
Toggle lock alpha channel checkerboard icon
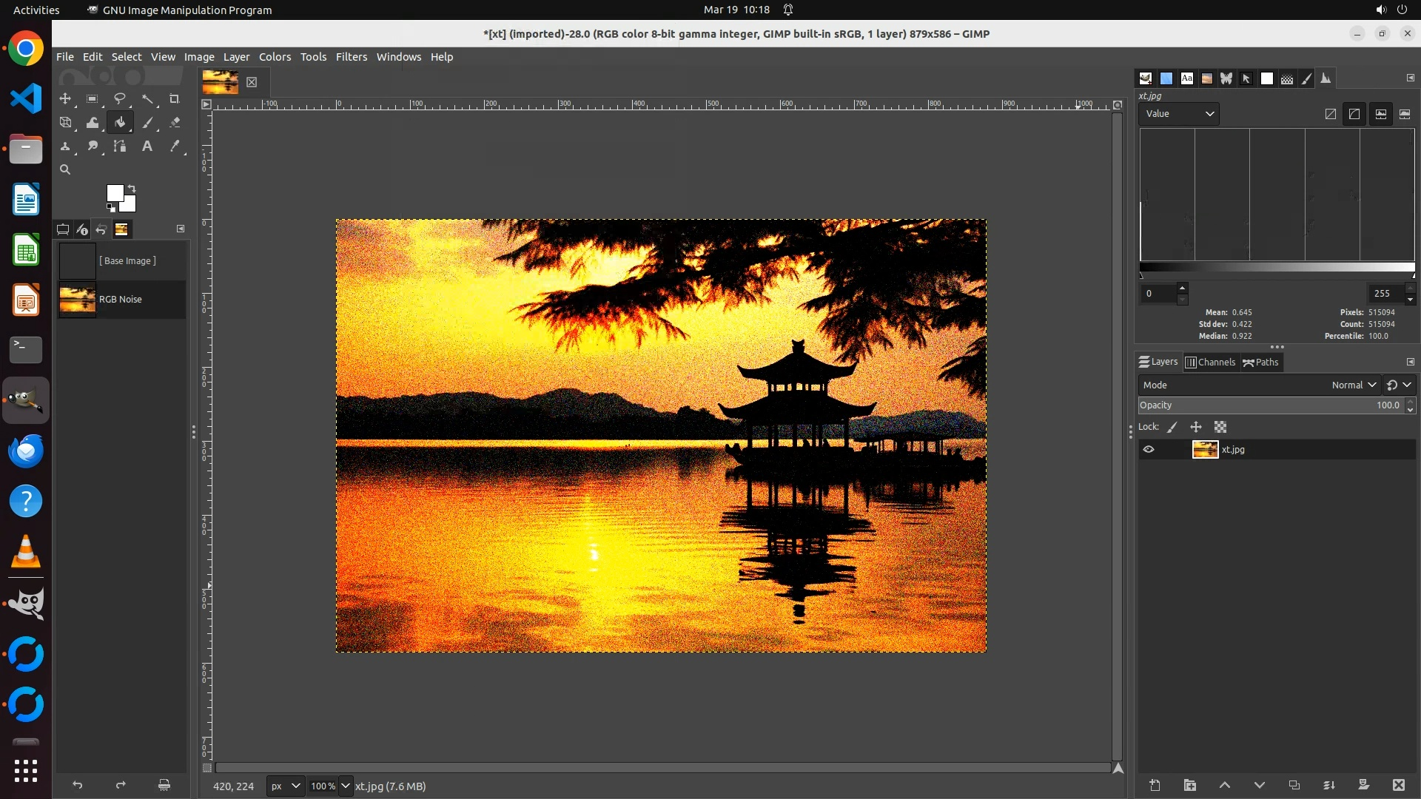(x=1220, y=427)
